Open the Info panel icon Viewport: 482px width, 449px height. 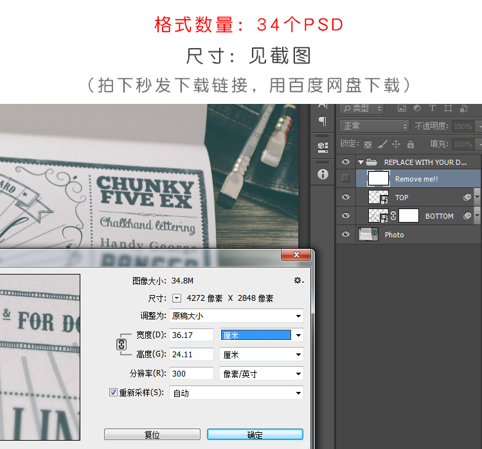pyautogui.click(x=323, y=174)
